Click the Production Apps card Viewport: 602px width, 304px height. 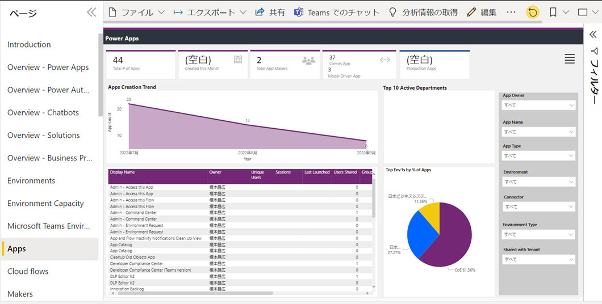point(434,65)
